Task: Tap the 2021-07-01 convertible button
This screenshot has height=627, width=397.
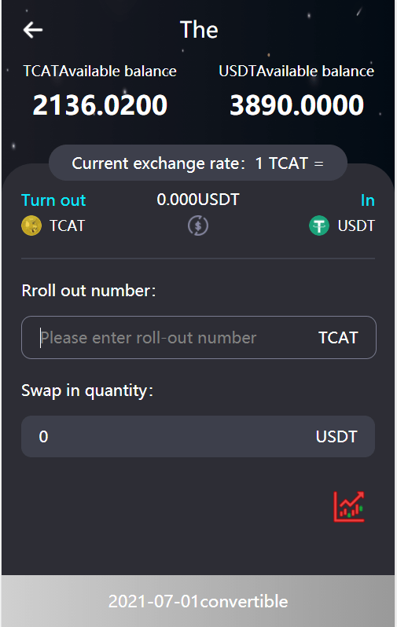Action: (x=198, y=601)
